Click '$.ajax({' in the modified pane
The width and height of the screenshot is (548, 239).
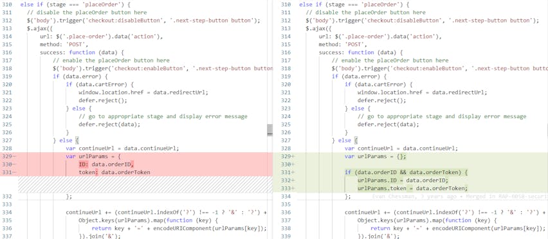(318, 28)
